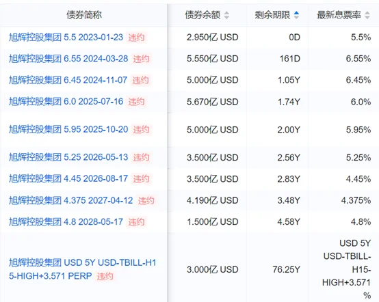Click 违约 tag on 5.25 2026-05-13 bond
Image resolution: width=379 pixels, height=302 pixels.
point(141,158)
